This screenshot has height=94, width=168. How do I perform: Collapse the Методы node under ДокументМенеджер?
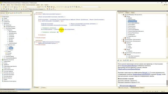(x=124, y=16)
